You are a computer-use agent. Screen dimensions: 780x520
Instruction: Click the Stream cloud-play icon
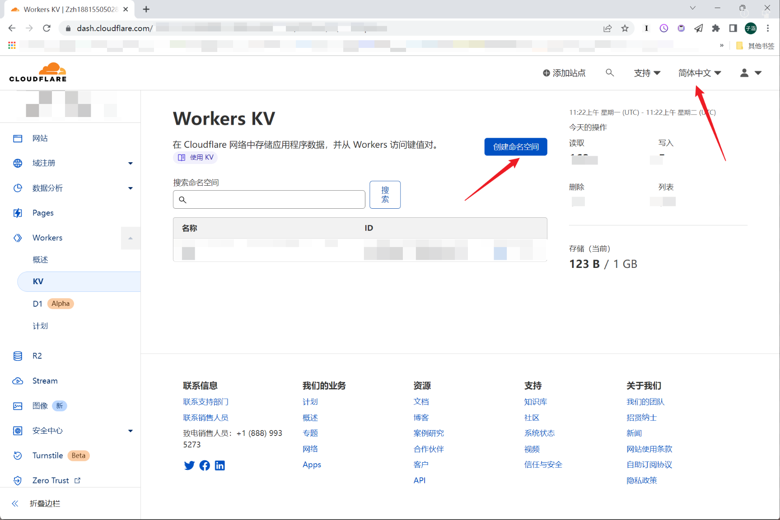pos(18,381)
